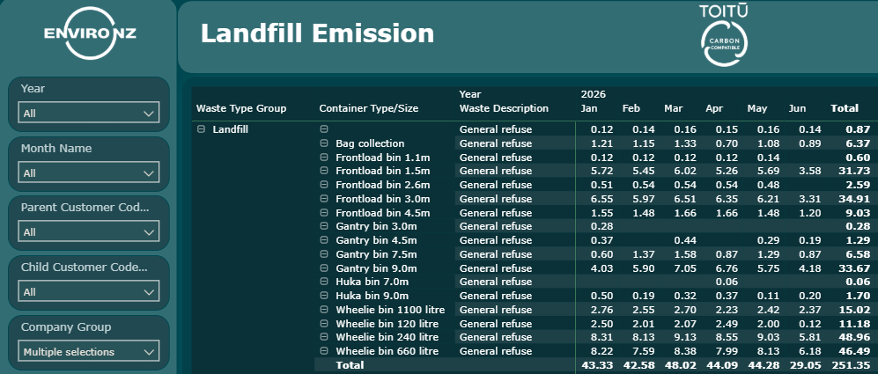Select total 34.91 for Frontload bin 3.0m
The width and height of the screenshot is (878, 374).
pyautogui.click(x=855, y=199)
